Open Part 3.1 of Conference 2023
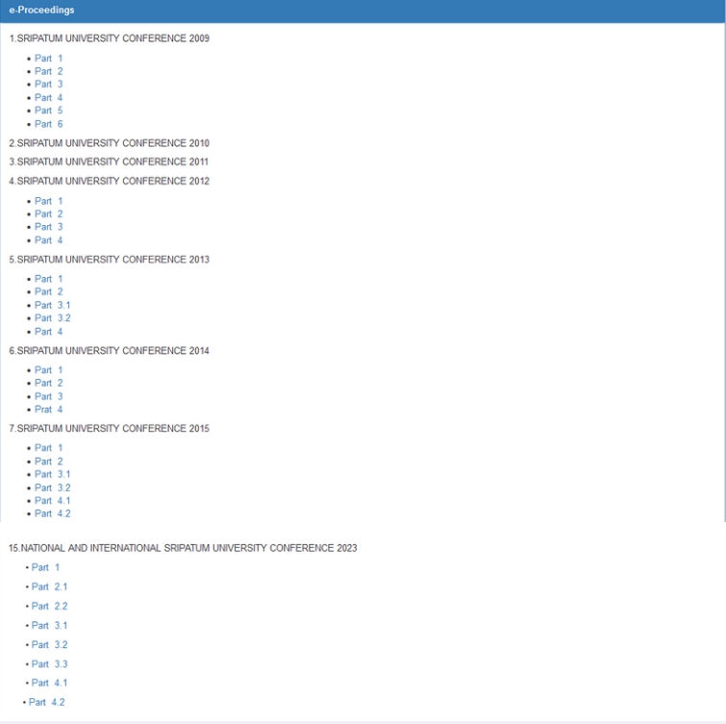Image resolution: width=726 pixels, height=724 pixels. click(50, 625)
